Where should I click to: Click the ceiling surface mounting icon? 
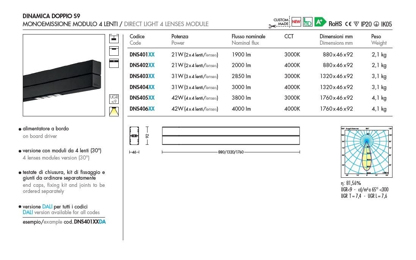[x=114, y=51]
